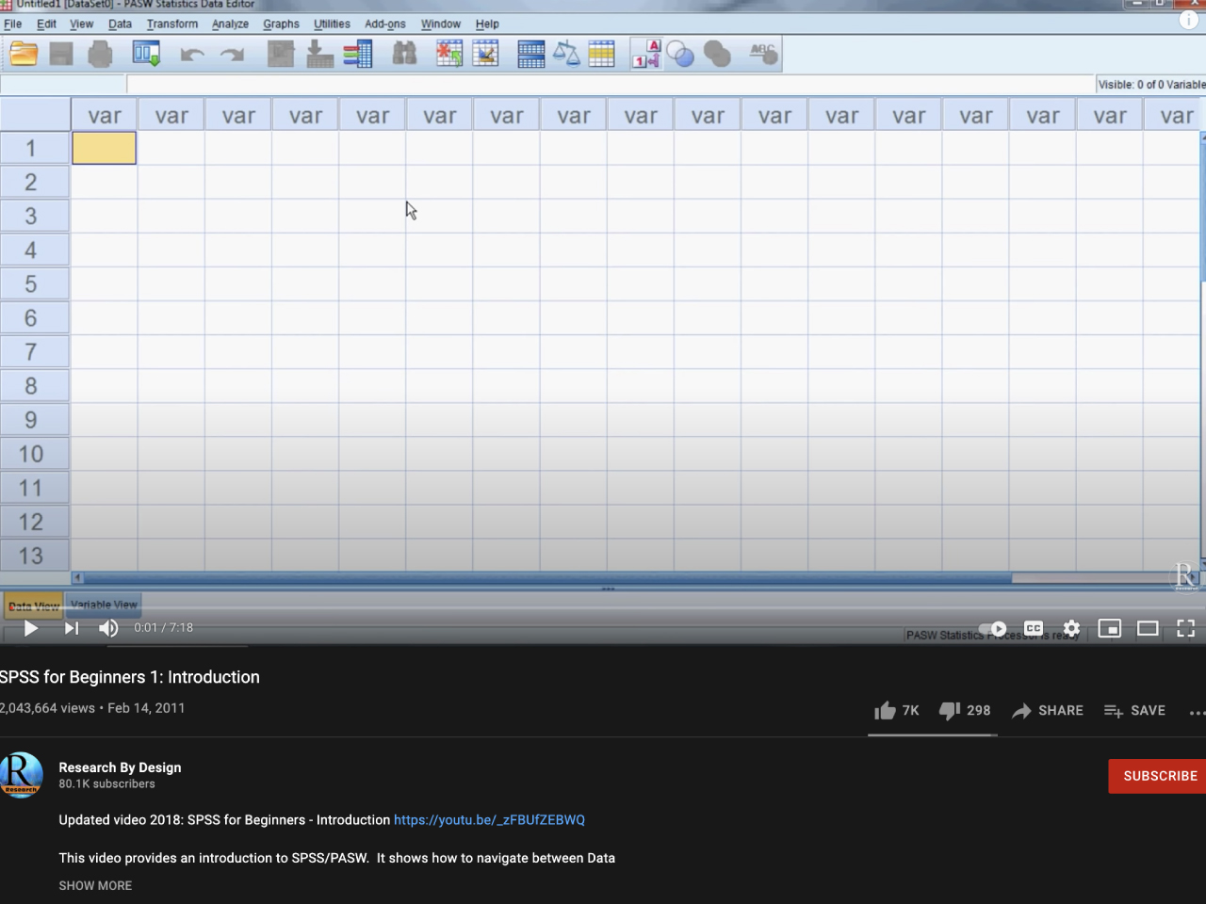The height and width of the screenshot is (904, 1206).
Task: Switch to the Variable View tab
Action: click(x=104, y=605)
